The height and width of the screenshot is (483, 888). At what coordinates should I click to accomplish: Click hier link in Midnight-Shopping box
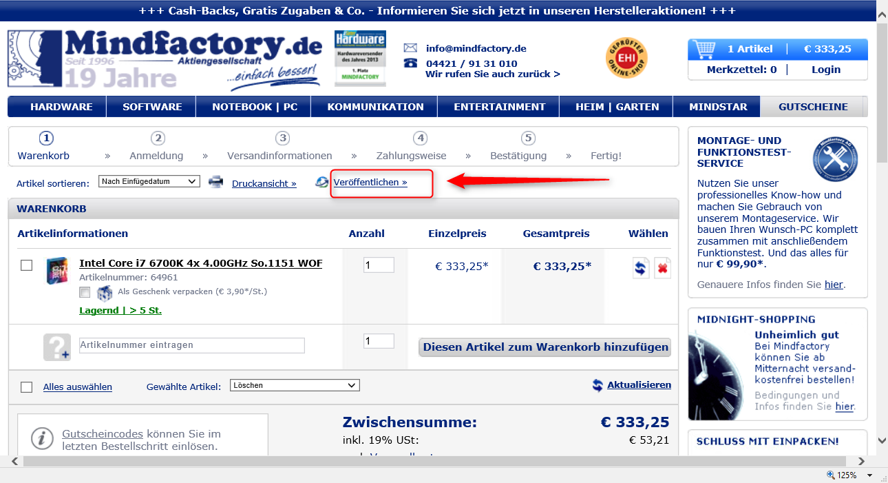pos(845,407)
